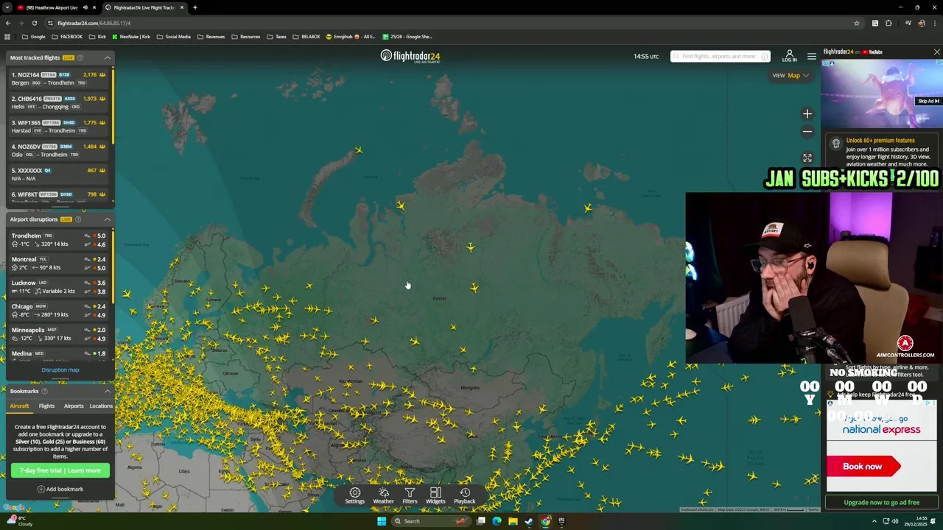Skip the YouTube ad

pyautogui.click(x=928, y=101)
